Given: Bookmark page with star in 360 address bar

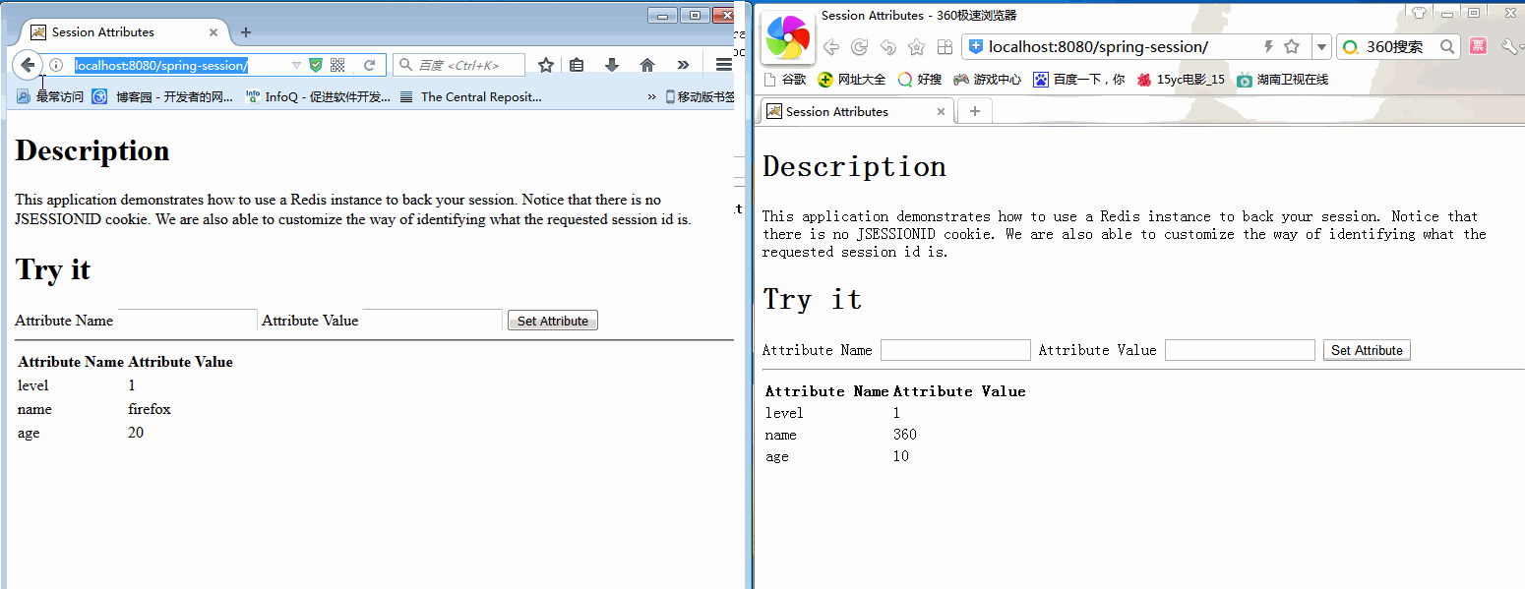Looking at the screenshot, I should click(1292, 46).
